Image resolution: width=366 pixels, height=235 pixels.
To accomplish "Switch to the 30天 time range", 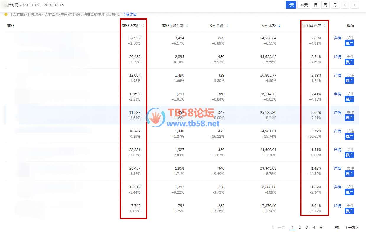I will (x=304, y=5).
